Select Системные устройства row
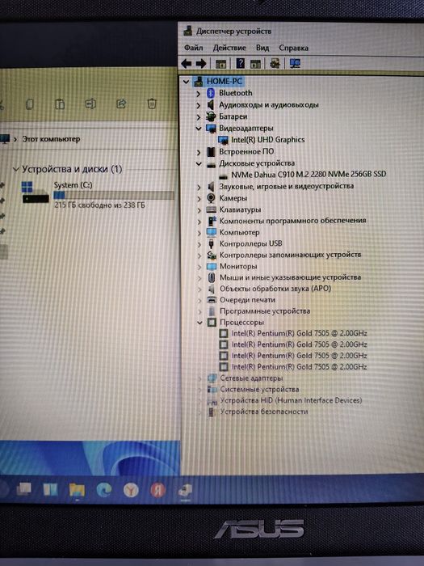This screenshot has height=566, width=424. pyautogui.click(x=259, y=390)
